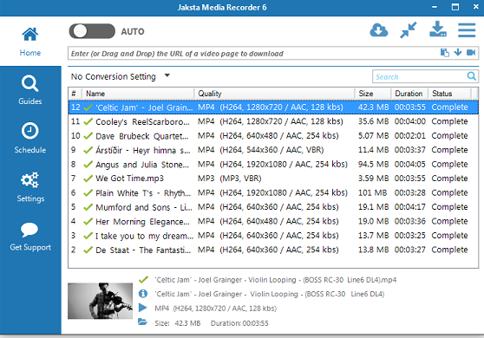The image size is (484, 338).
Task: Click the blue play icon in details panel
Action: click(142, 308)
